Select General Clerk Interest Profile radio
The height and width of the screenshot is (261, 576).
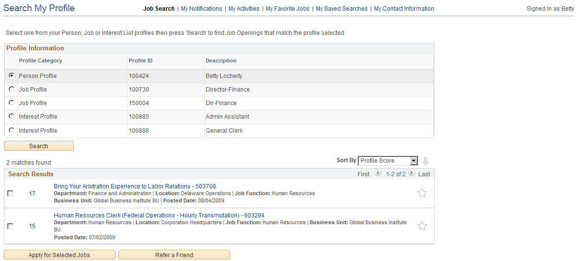point(11,130)
